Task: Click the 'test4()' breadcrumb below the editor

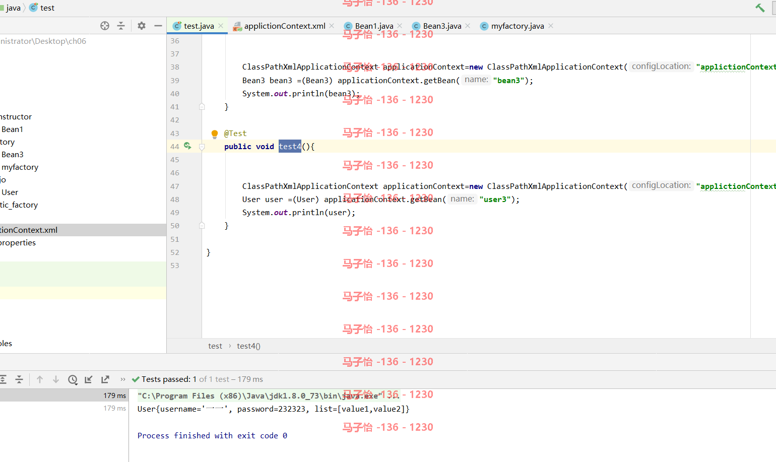Action: tap(249, 346)
